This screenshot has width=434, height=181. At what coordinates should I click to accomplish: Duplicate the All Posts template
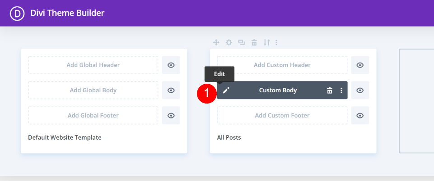coord(242,42)
